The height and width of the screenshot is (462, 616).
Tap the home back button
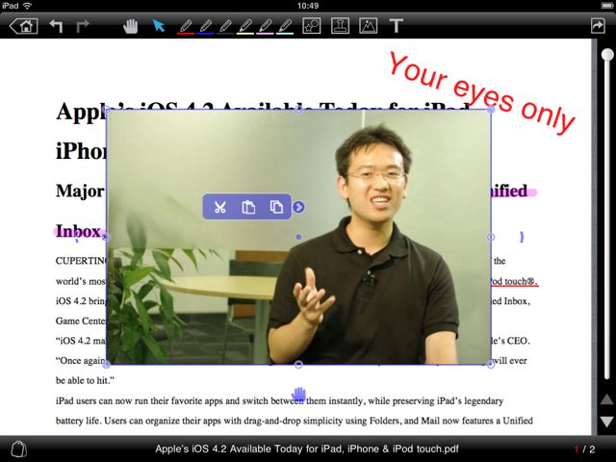[23, 26]
